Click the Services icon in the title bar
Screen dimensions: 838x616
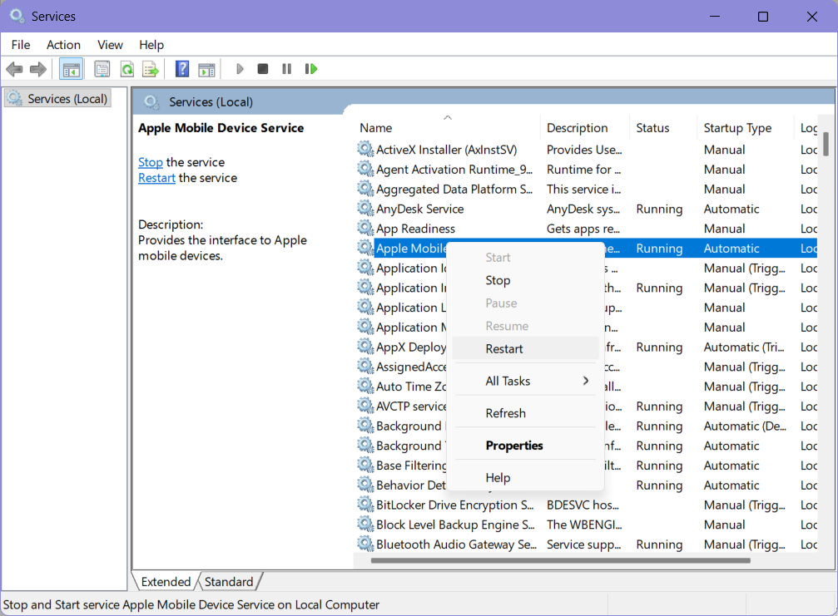click(17, 16)
